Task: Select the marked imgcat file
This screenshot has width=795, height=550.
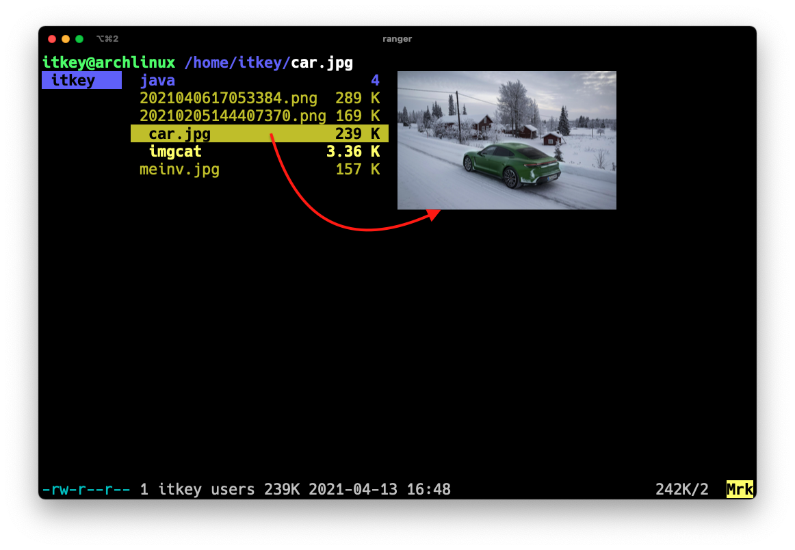Action: tap(175, 151)
